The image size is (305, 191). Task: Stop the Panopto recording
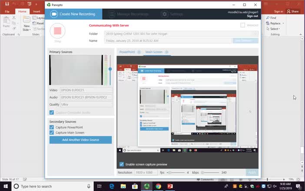click(x=58, y=31)
